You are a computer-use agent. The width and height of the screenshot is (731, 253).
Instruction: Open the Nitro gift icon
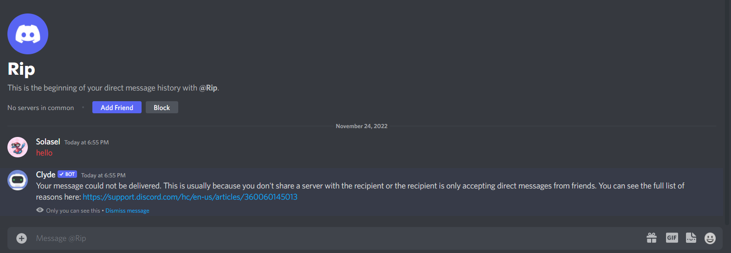point(652,238)
